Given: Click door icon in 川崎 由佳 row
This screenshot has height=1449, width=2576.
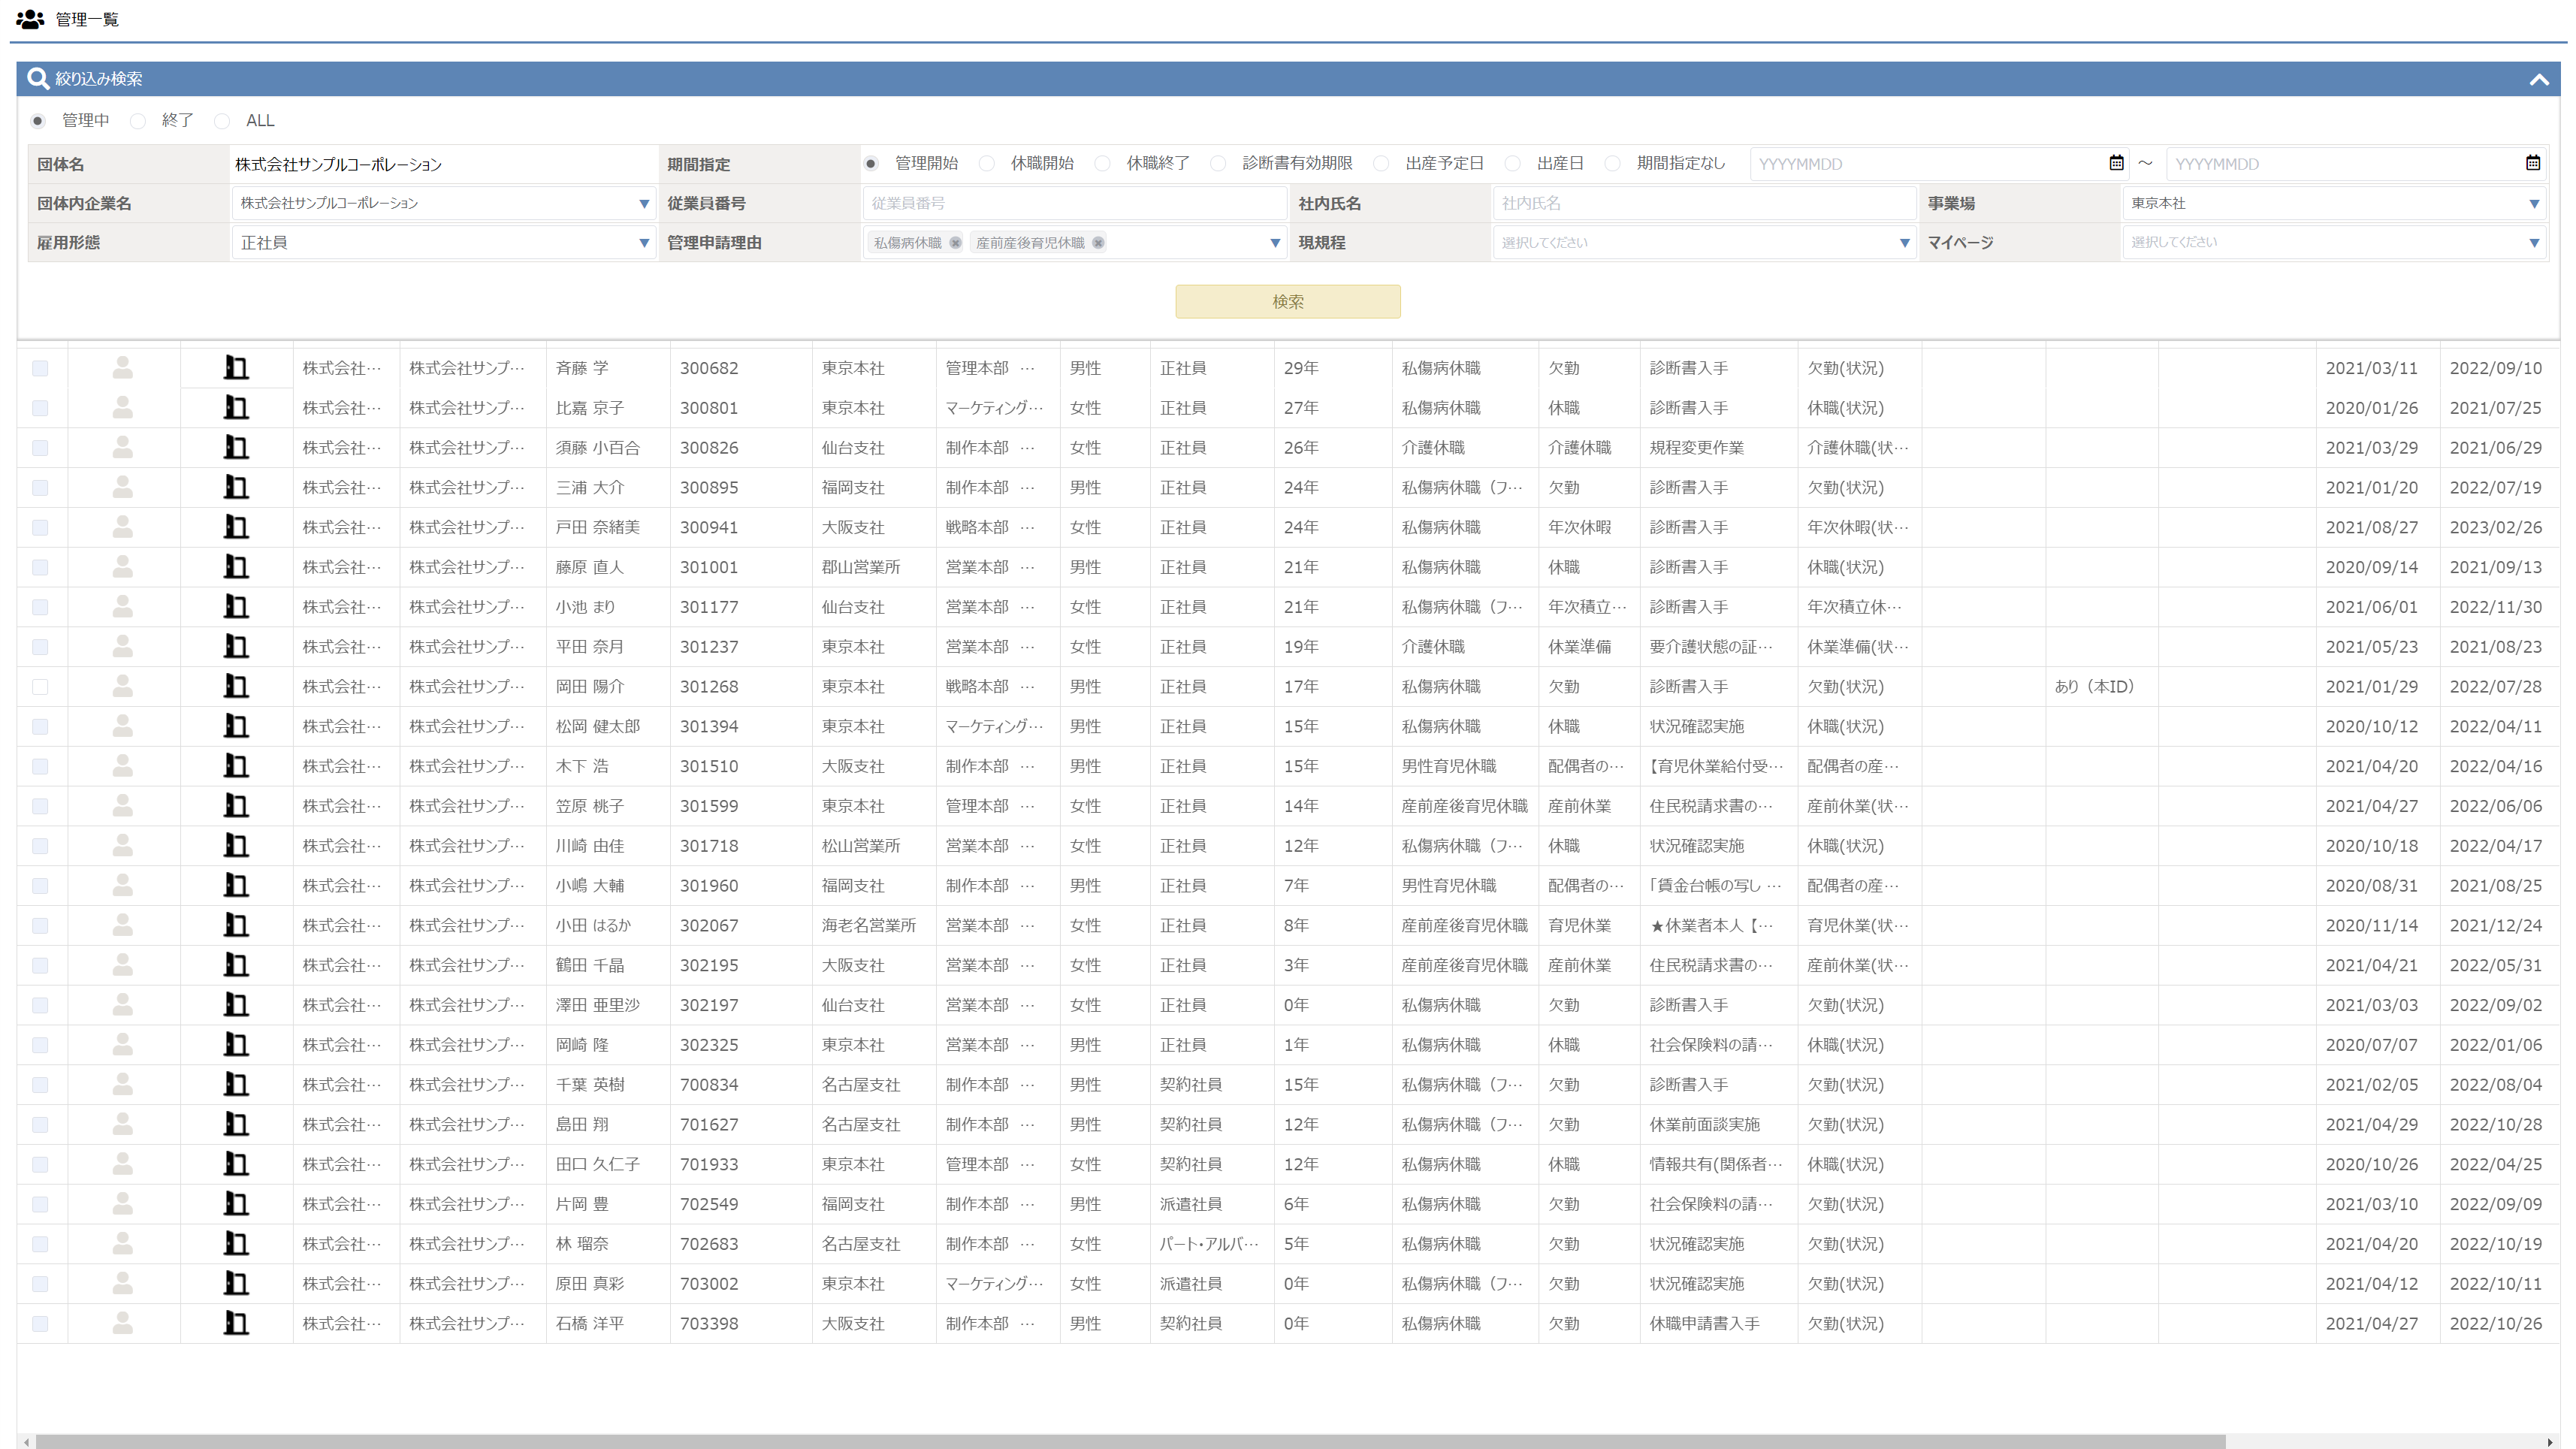Looking at the screenshot, I should (236, 846).
